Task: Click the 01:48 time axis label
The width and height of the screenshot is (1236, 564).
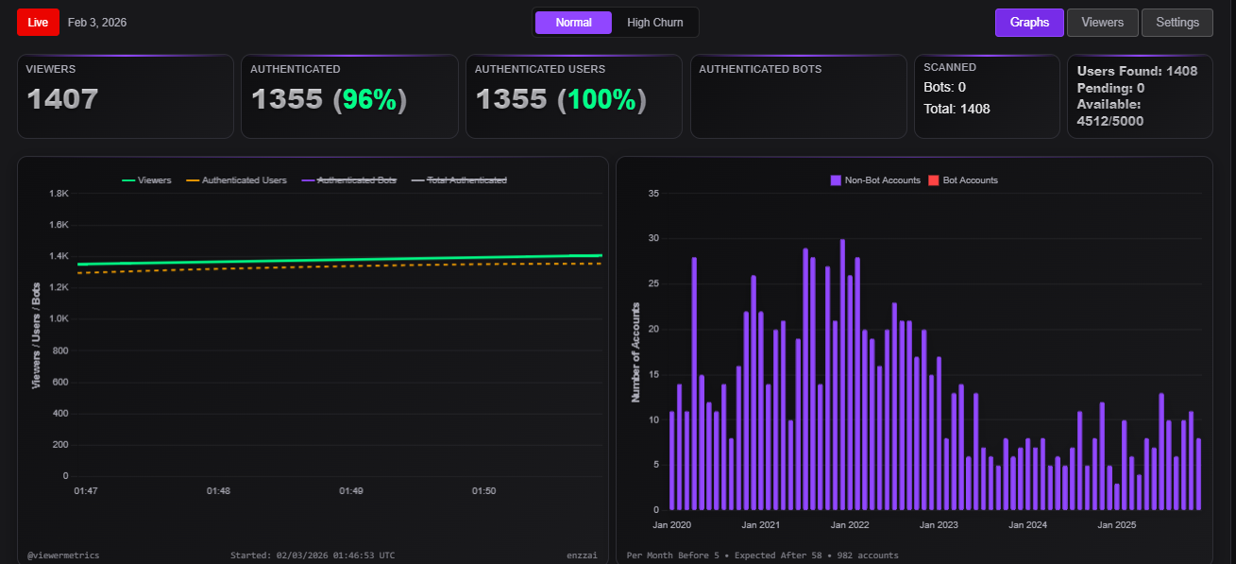Action: tap(219, 491)
